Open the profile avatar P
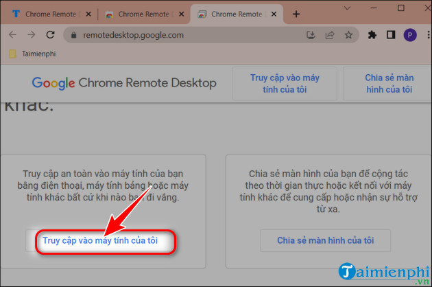 point(410,35)
